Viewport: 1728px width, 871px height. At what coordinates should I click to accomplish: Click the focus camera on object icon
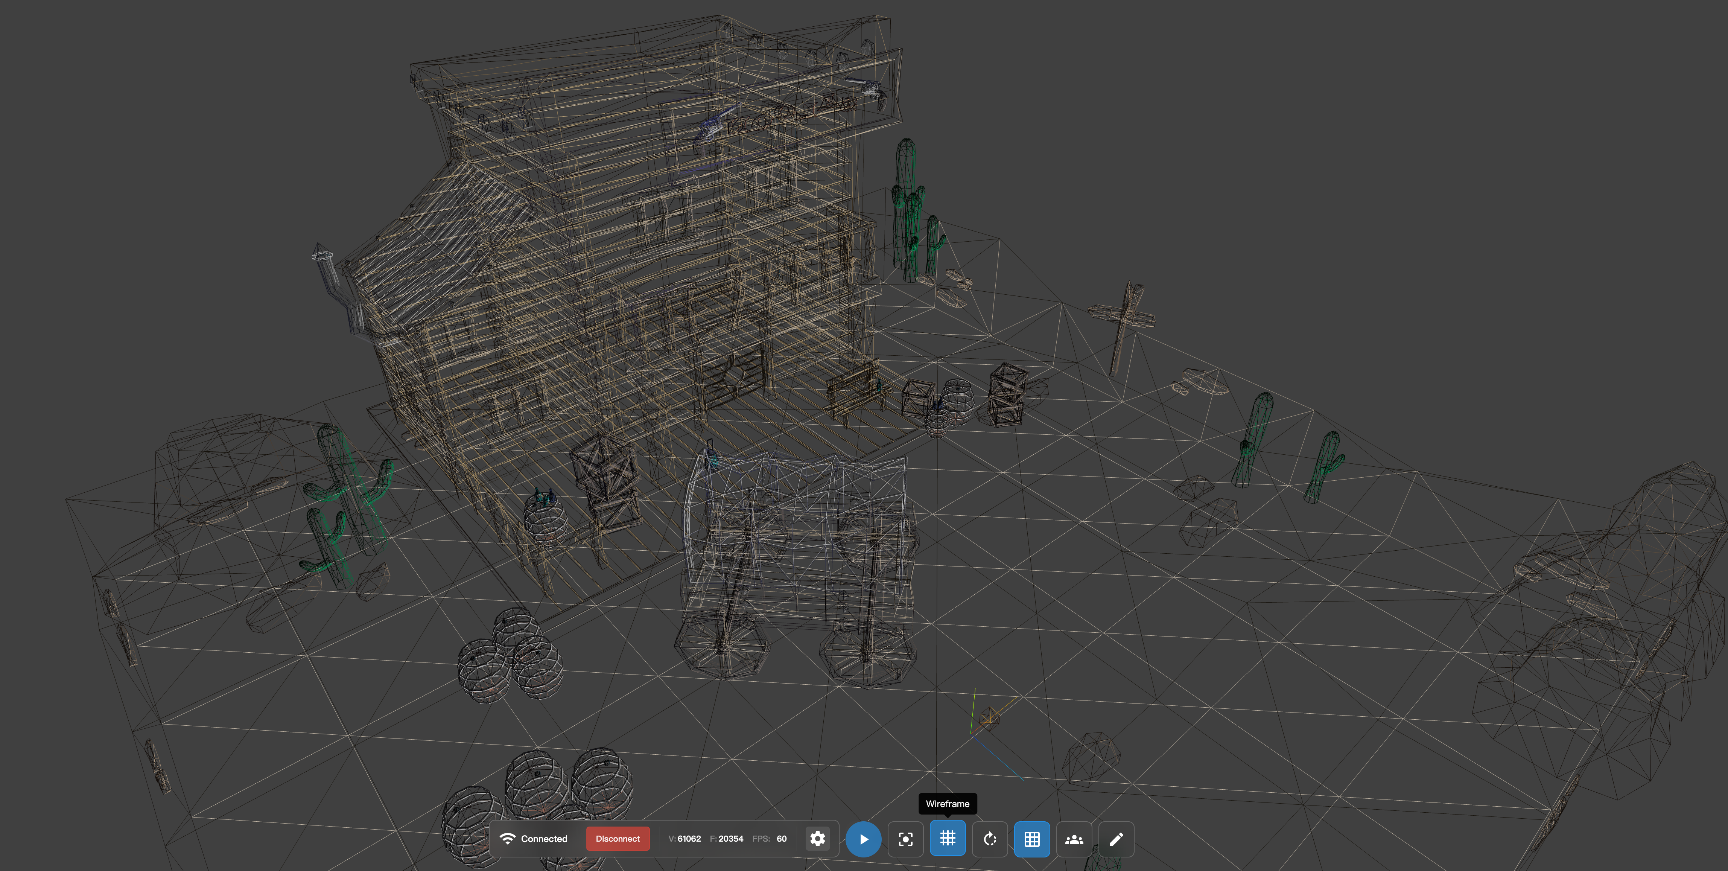point(905,839)
